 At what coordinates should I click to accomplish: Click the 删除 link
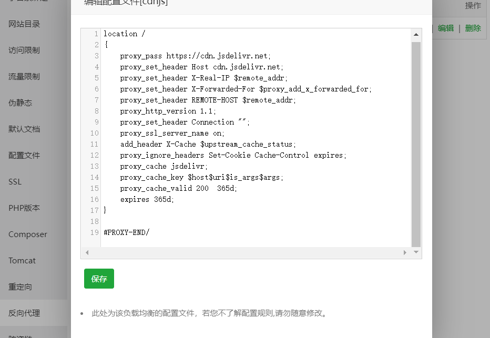click(x=473, y=28)
